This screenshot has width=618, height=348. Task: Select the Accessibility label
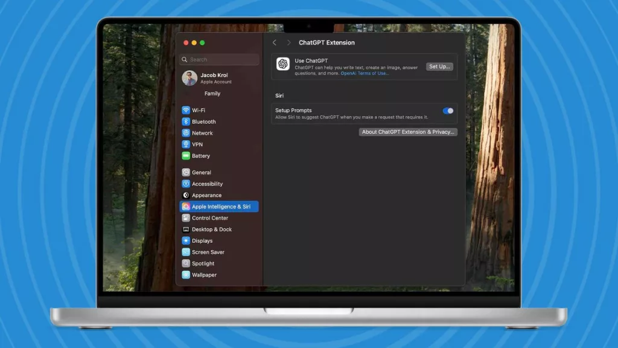point(208,184)
